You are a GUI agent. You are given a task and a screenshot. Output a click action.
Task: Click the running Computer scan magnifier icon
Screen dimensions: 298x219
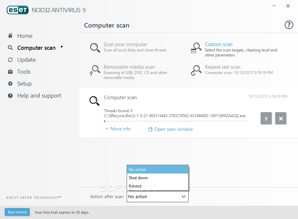(94, 101)
